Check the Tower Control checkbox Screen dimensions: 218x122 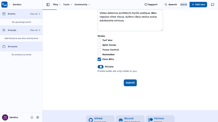(x=99, y=50)
